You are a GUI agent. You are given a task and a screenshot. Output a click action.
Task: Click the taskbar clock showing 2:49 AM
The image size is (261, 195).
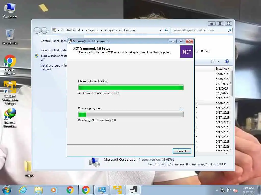click(248, 190)
